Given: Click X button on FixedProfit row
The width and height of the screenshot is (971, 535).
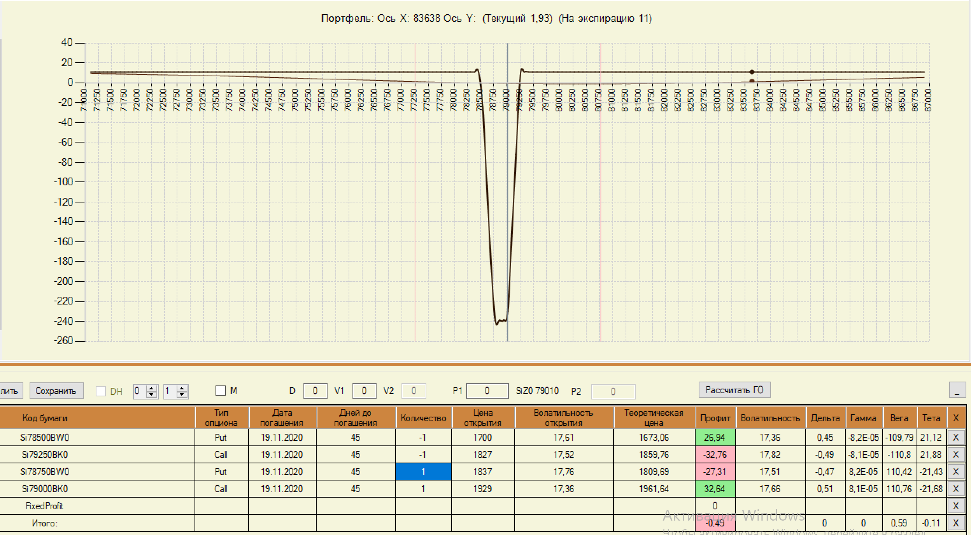Looking at the screenshot, I should coord(955,506).
